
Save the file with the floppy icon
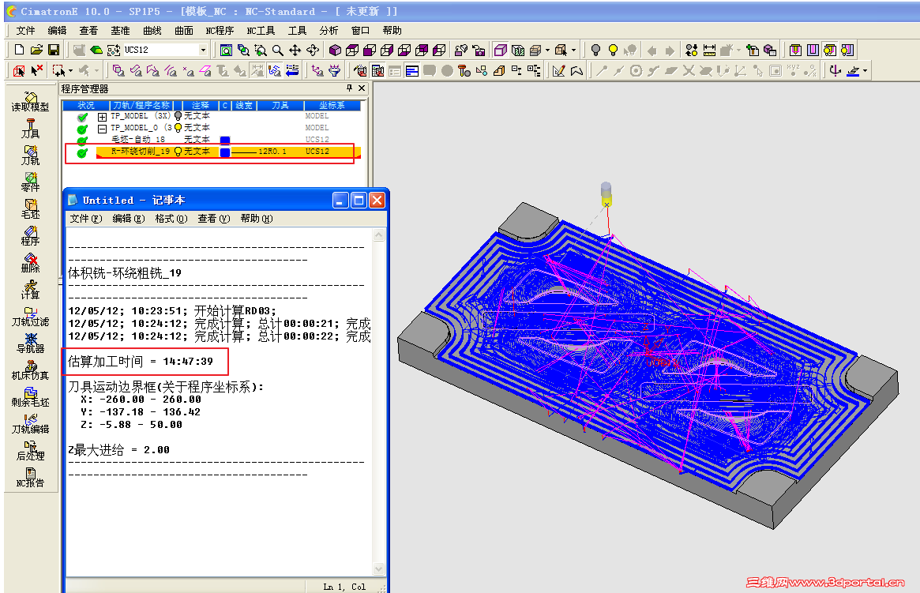54,50
